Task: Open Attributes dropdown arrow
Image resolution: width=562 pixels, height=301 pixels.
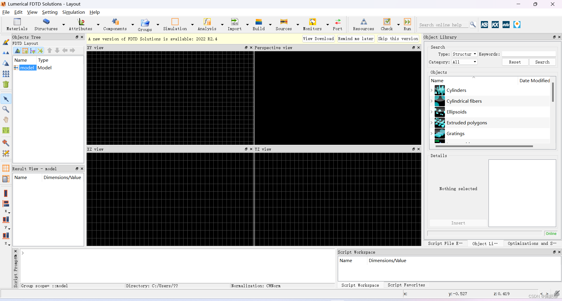Action: [98, 25]
